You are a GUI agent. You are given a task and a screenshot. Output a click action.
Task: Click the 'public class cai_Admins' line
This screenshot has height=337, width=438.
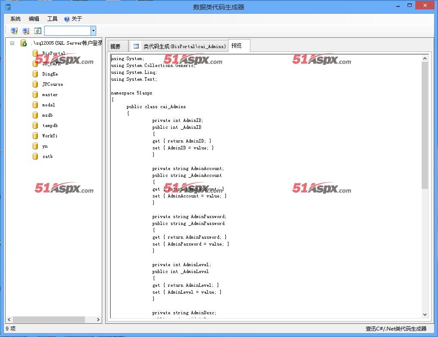[156, 106]
